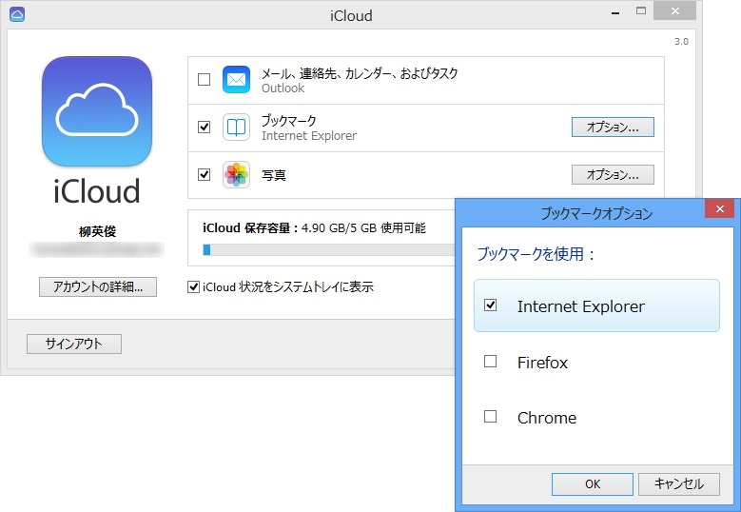Open オプション for ブックマーク
741x512 pixels.
tap(613, 128)
